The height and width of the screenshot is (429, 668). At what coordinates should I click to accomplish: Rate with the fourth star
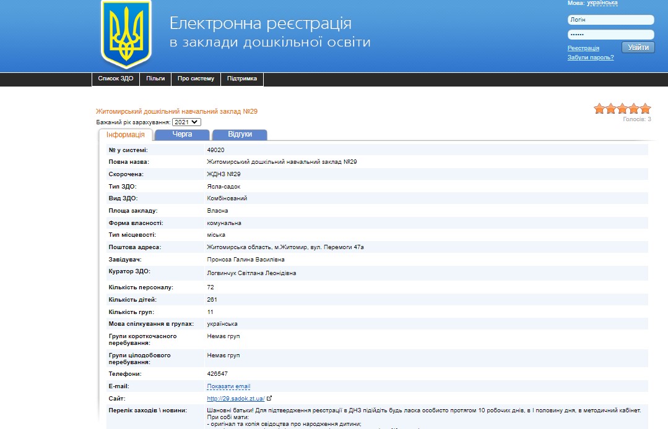tap(634, 109)
